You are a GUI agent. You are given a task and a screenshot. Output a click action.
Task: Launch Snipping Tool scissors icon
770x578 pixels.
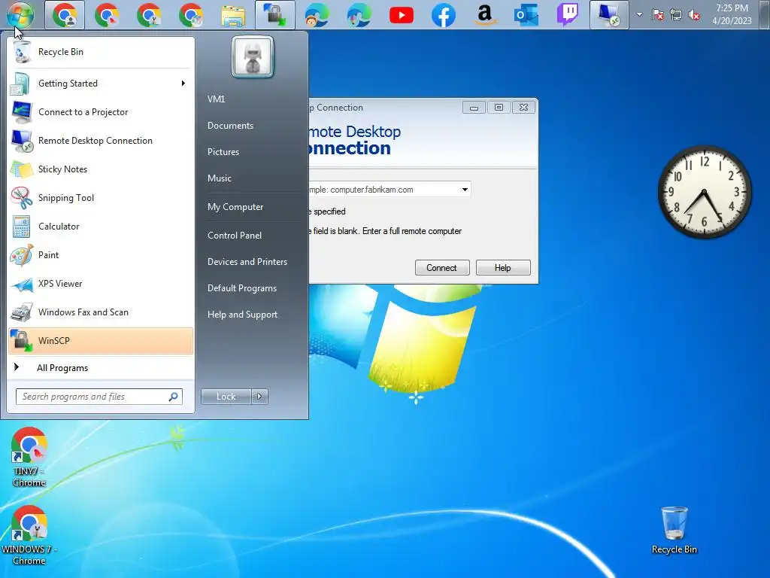click(22, 198)
